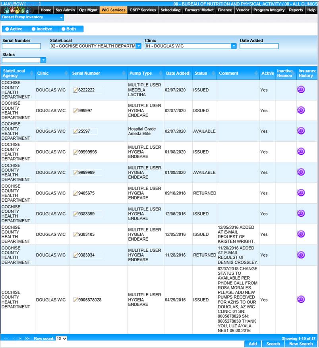Click date added 09/18/2018 cell

[x=175, y=193]
